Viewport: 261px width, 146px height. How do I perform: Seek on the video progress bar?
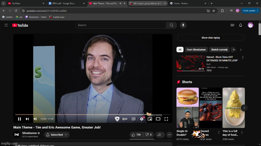point(93,114)
